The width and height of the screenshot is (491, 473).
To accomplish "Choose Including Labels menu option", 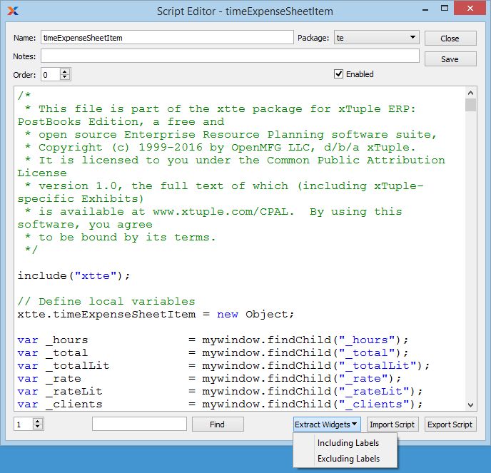I will point(348,443).
